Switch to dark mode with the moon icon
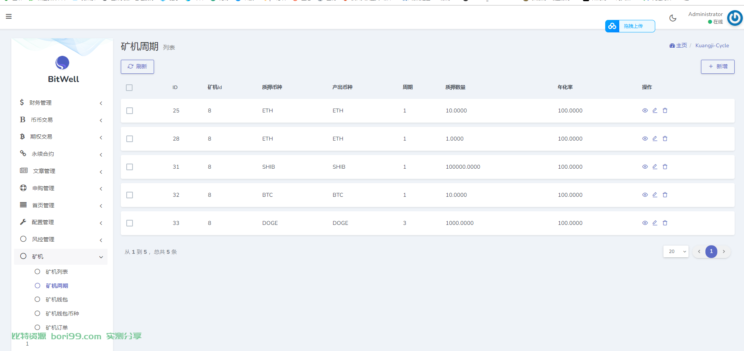744x351 pixels. pos(673,18)
